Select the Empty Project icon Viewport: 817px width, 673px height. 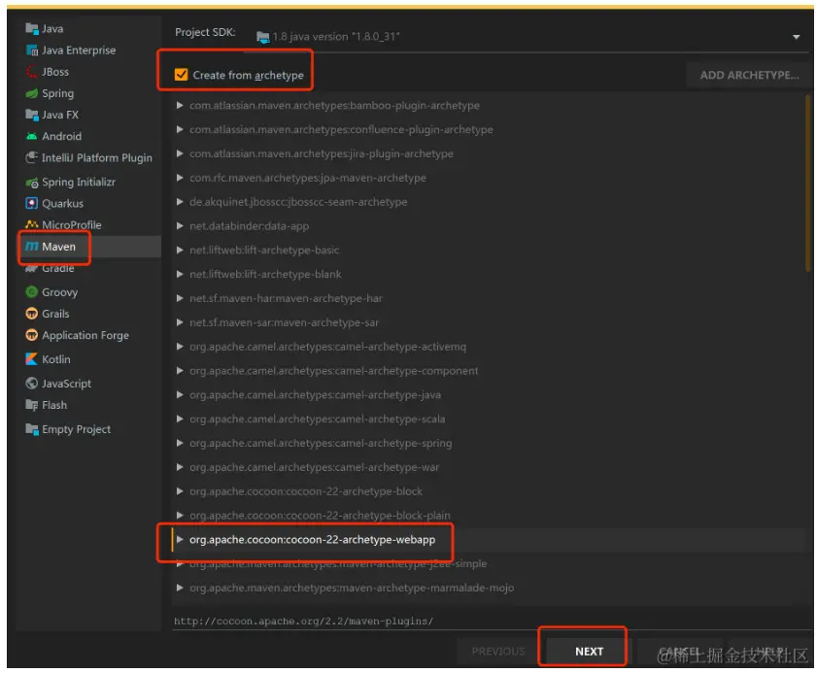(32, 429)
